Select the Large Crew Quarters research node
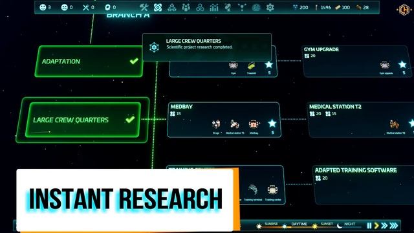The height and width of the screenshot is (233, 414). coord(83,120)
